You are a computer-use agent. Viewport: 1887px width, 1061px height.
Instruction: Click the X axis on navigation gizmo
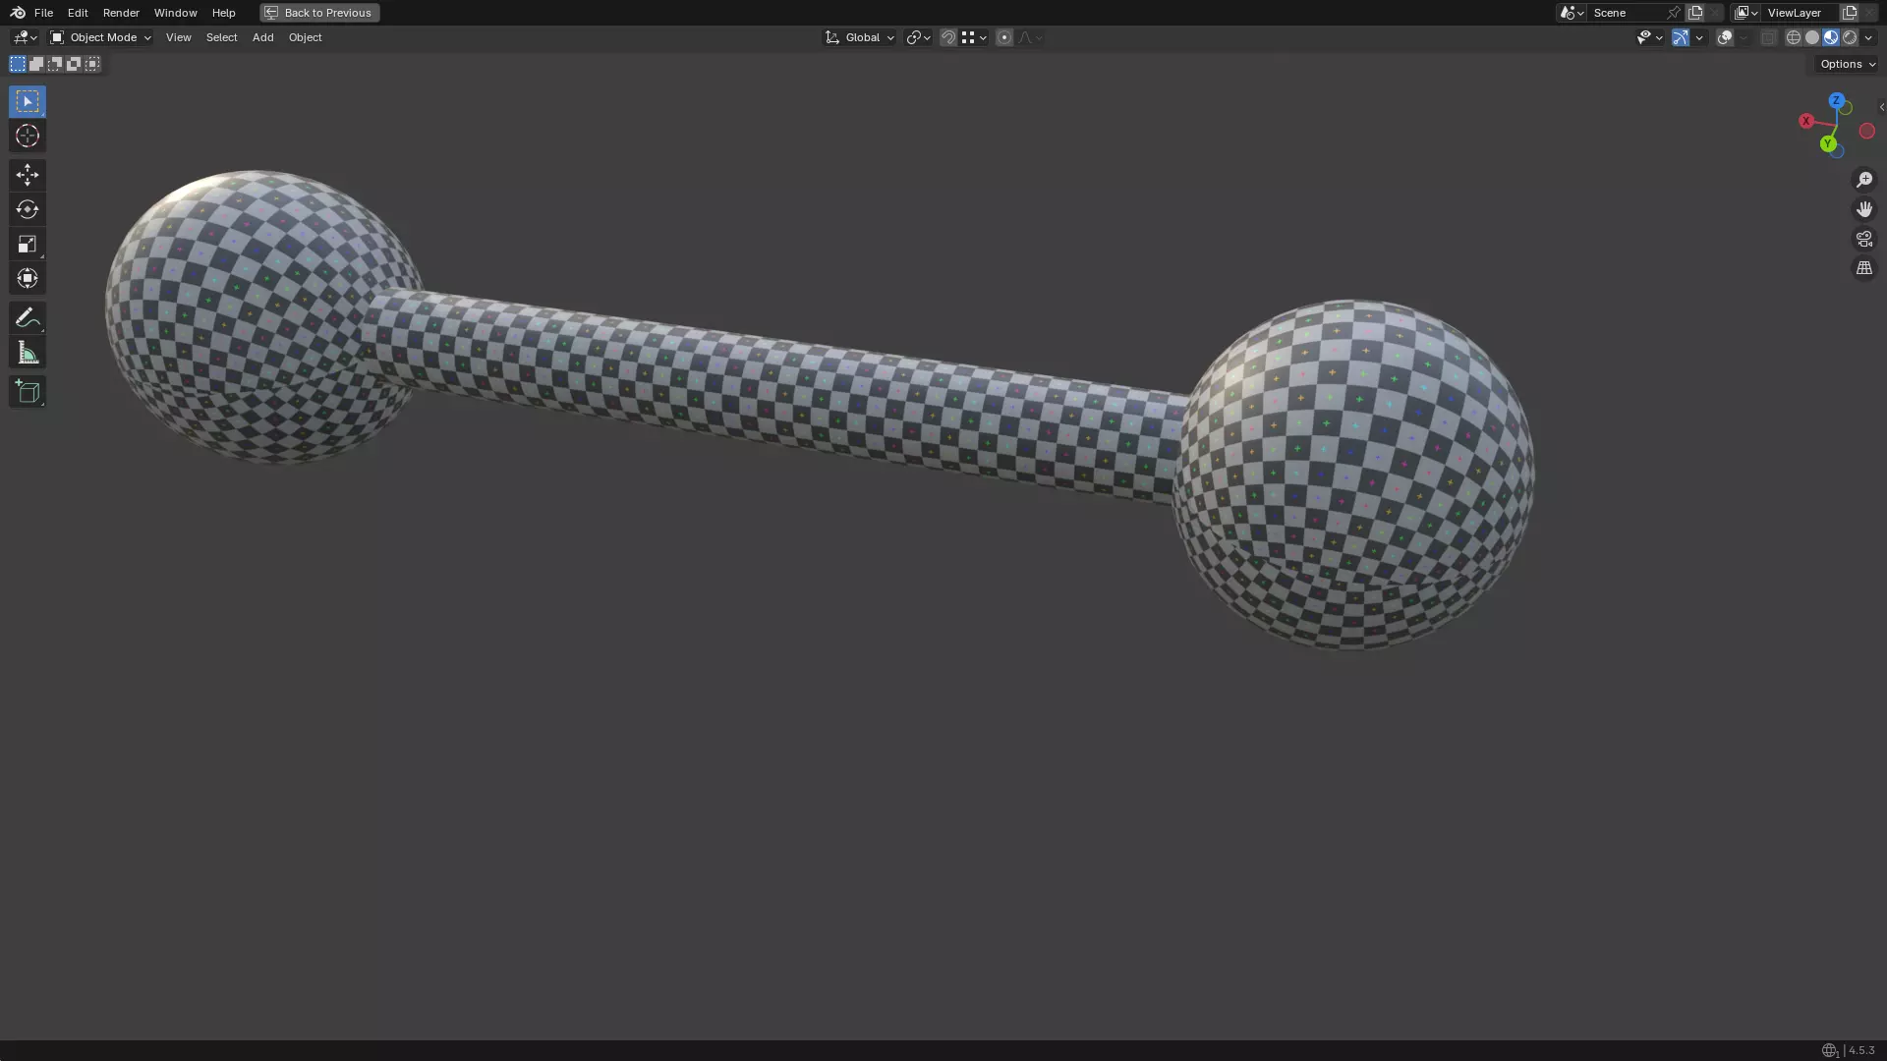pos(1806,121)
